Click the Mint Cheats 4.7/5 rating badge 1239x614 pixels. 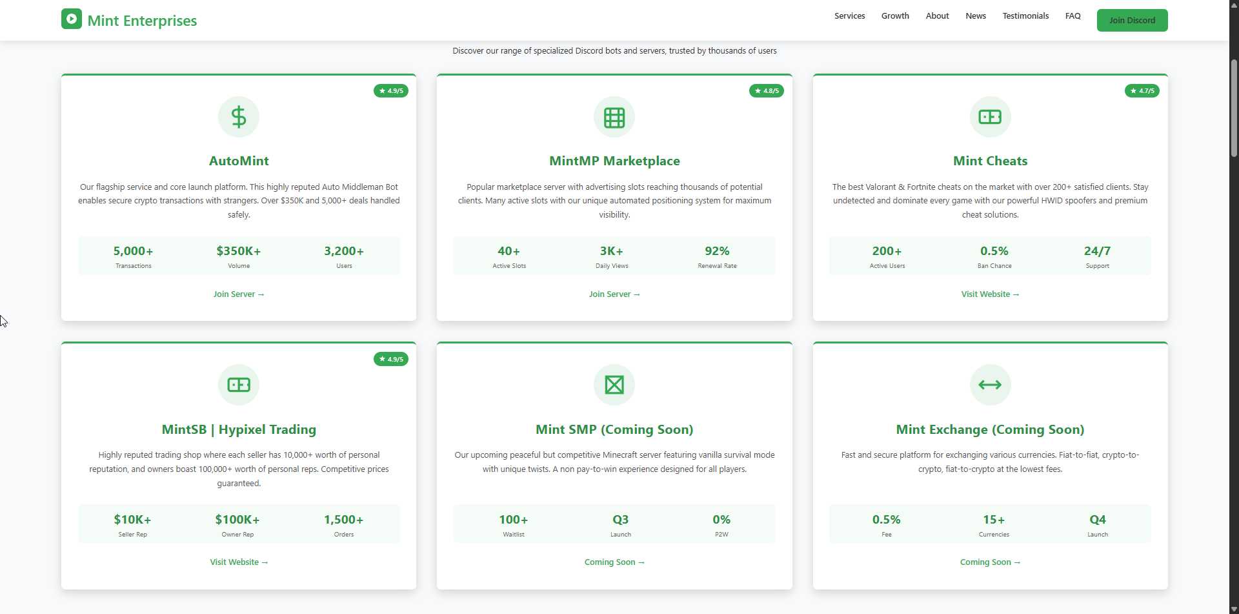coord(1142,91)
